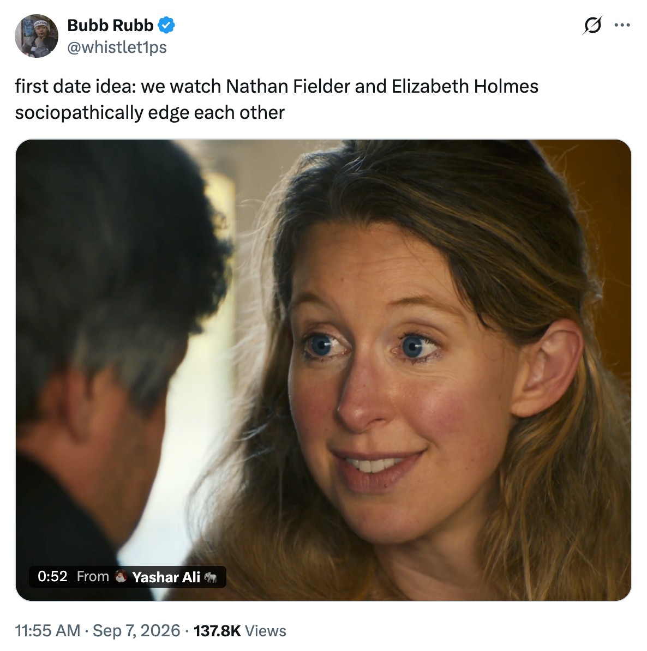
Task: Click the "From" label in video overlay
Action: click(x=93, y=576)
